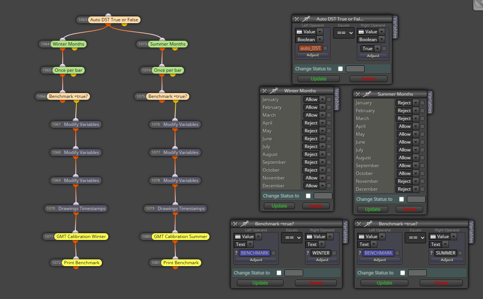Screen dimensions: 483x299
Task: Toggle checkbox beside the WINTER text value
Action: (334, 253)
